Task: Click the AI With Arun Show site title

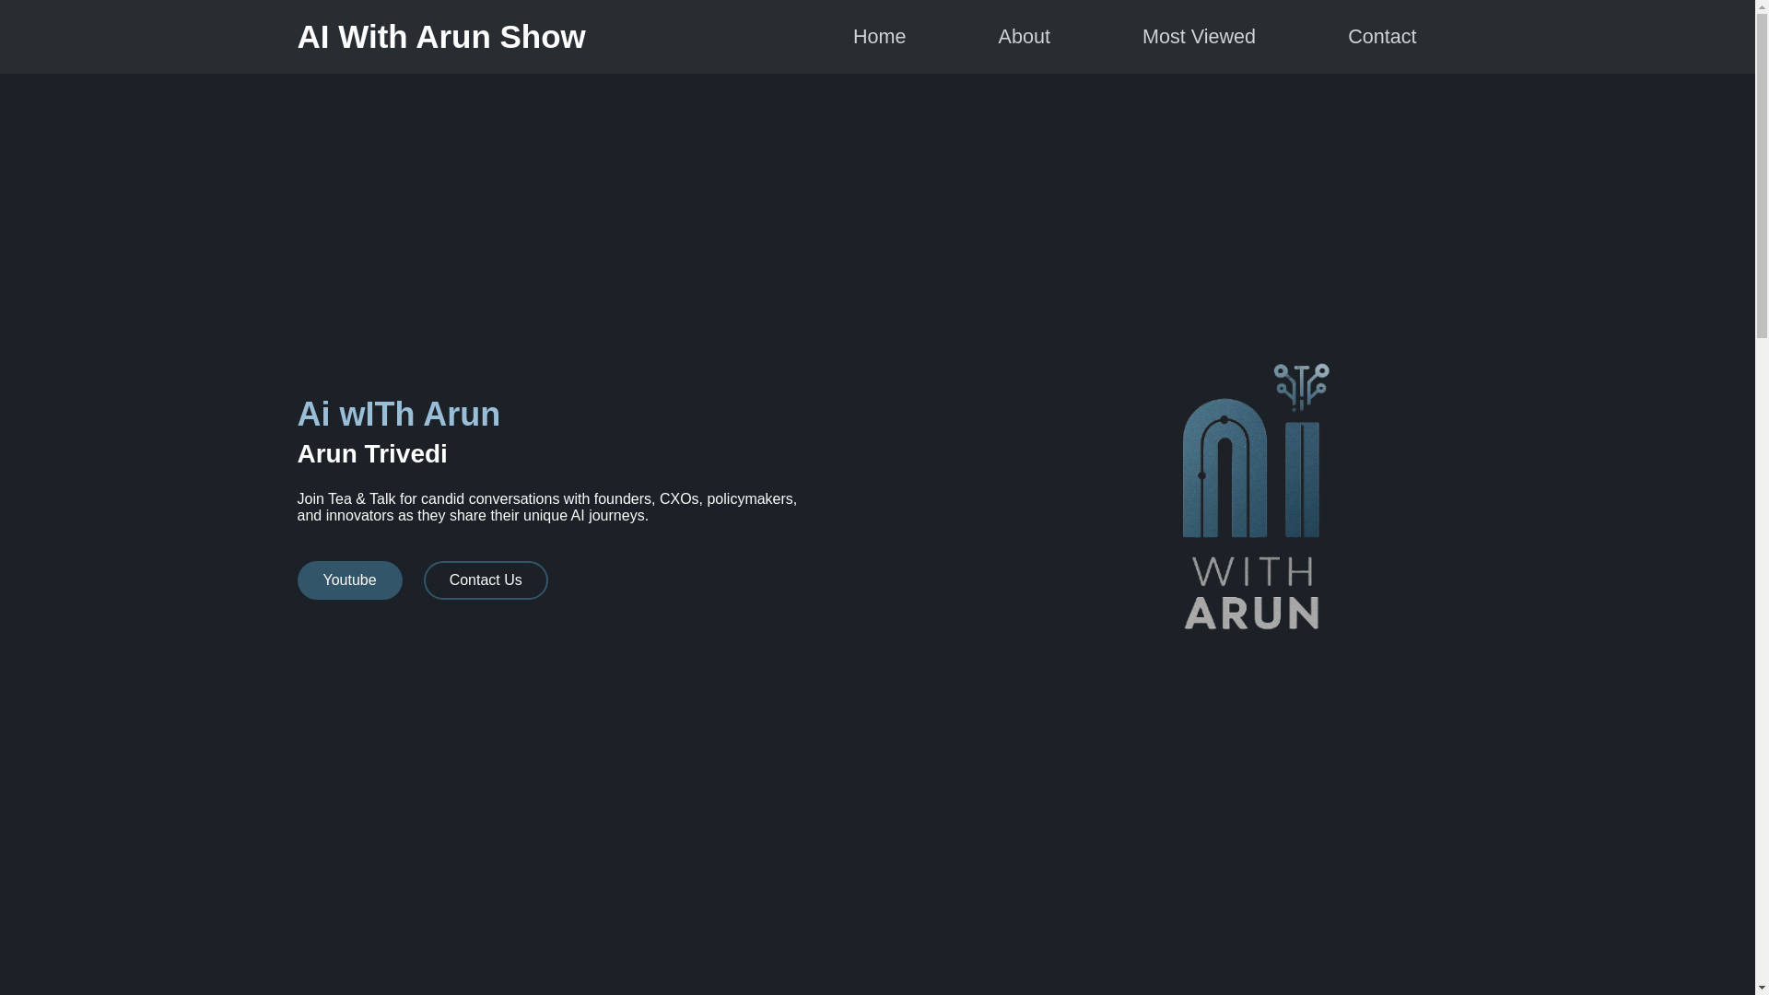Action: (x=440, y=37)
